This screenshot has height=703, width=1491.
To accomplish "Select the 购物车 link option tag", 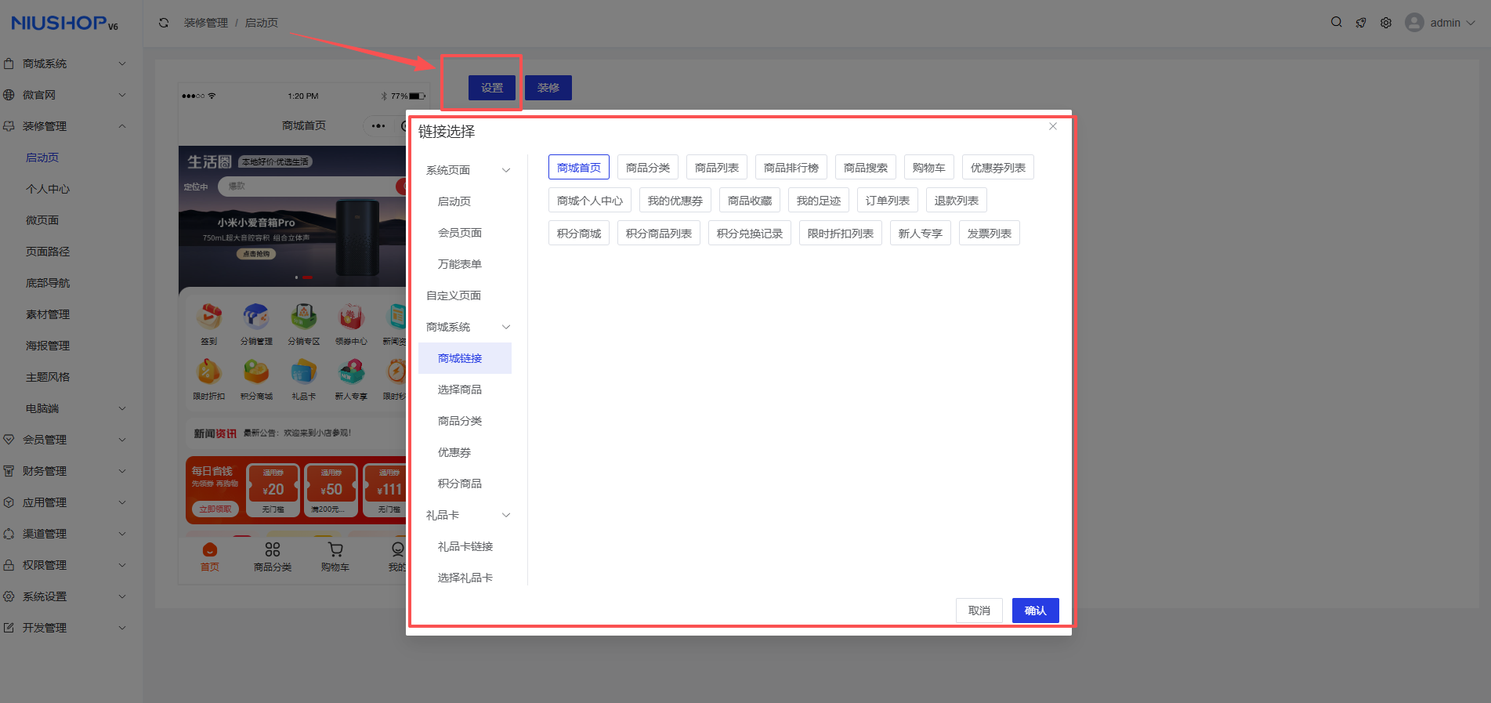I will [928, 168].
